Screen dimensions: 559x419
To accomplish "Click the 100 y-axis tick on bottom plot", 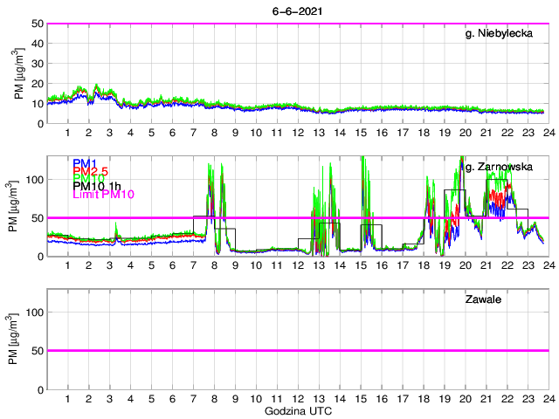I will point(34,313).
